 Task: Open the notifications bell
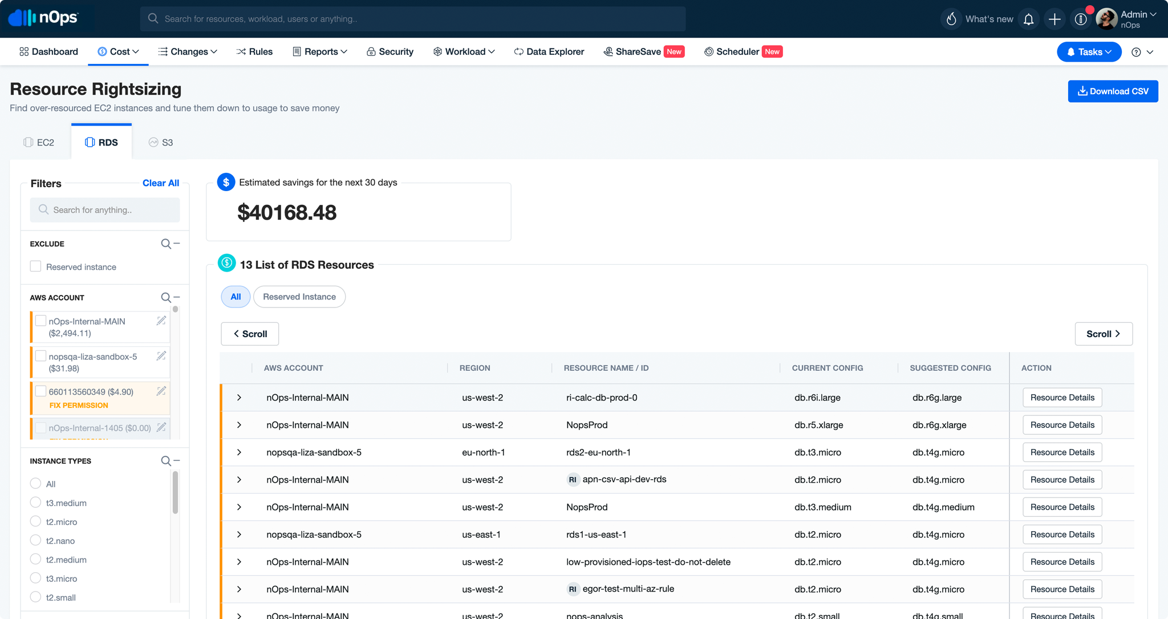(x=1028, y=18)
